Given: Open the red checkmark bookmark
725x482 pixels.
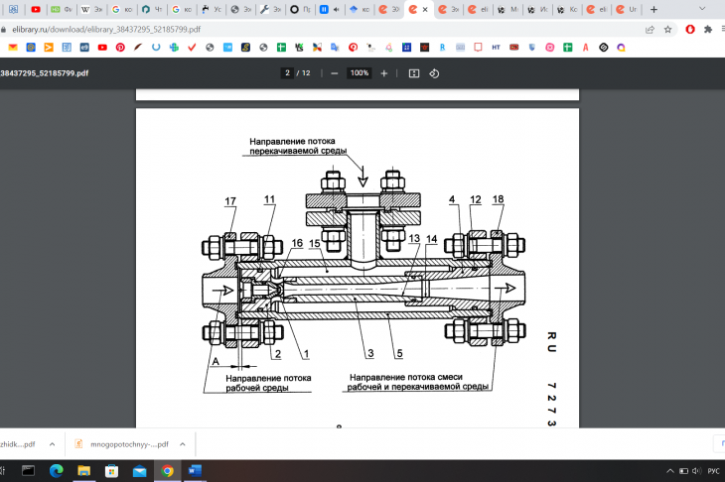Looking at the screenshot, I should click(192, 47).
